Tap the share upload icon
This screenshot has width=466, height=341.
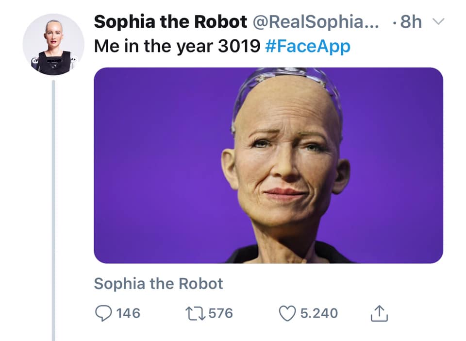(379, 314)
